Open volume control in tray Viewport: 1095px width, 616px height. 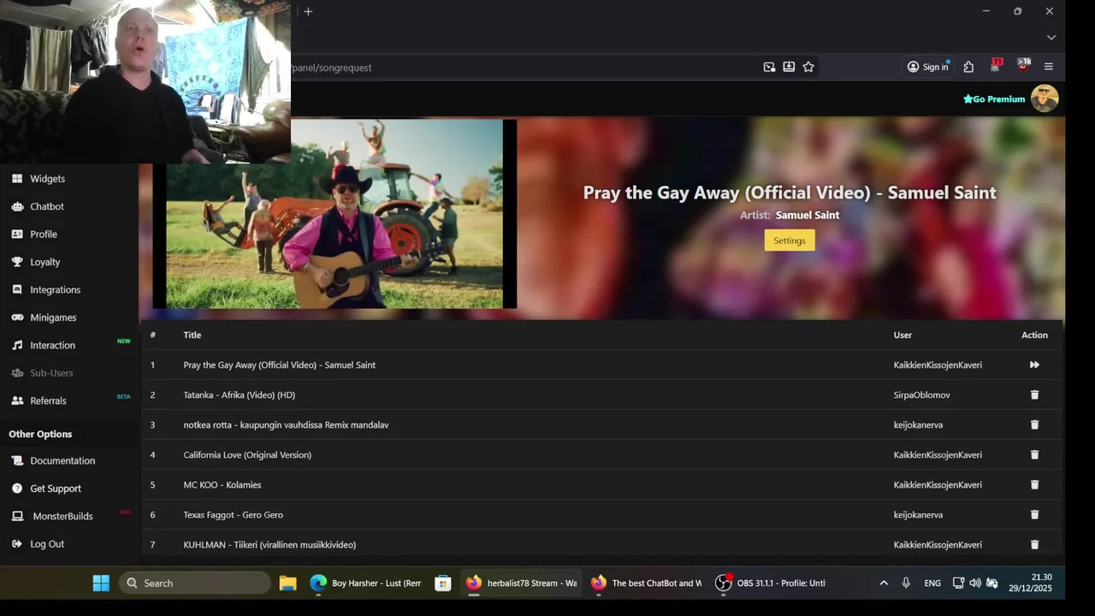(x=975, y=583)
